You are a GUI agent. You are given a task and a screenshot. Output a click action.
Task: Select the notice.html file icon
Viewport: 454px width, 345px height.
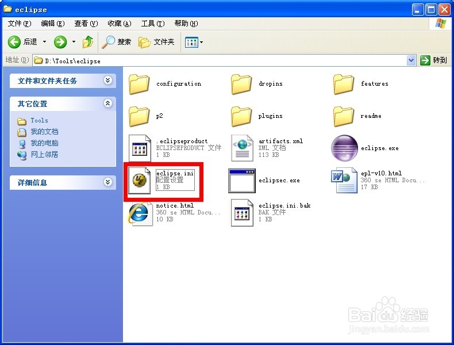coord(140,213)
